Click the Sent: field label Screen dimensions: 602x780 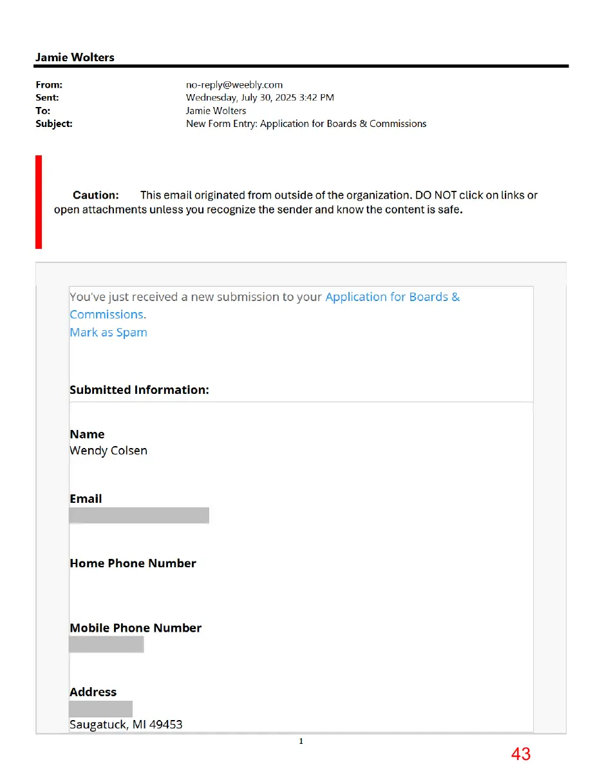coord(47,97)
